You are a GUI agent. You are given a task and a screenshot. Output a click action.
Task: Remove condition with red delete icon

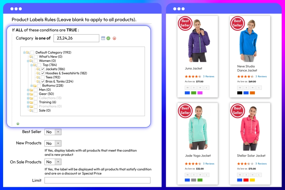point(114,38)
